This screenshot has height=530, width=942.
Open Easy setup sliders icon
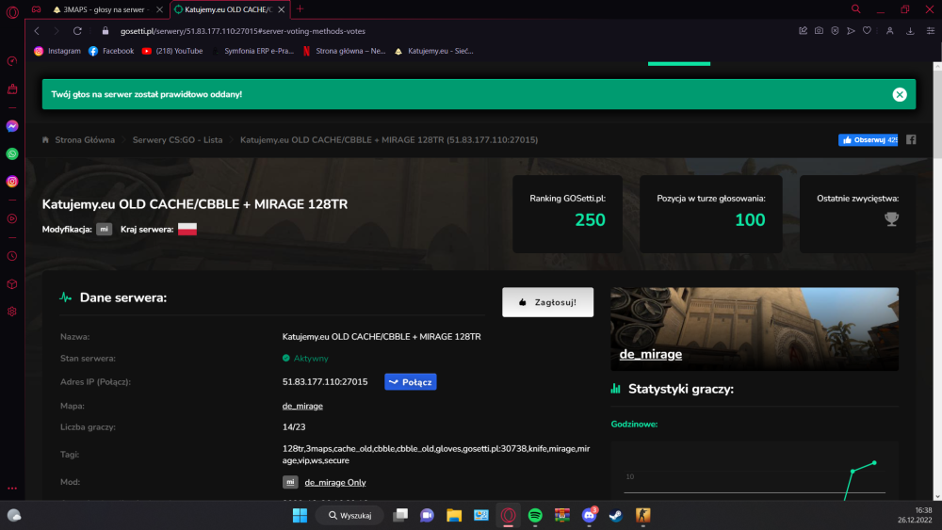coord(930,31)
